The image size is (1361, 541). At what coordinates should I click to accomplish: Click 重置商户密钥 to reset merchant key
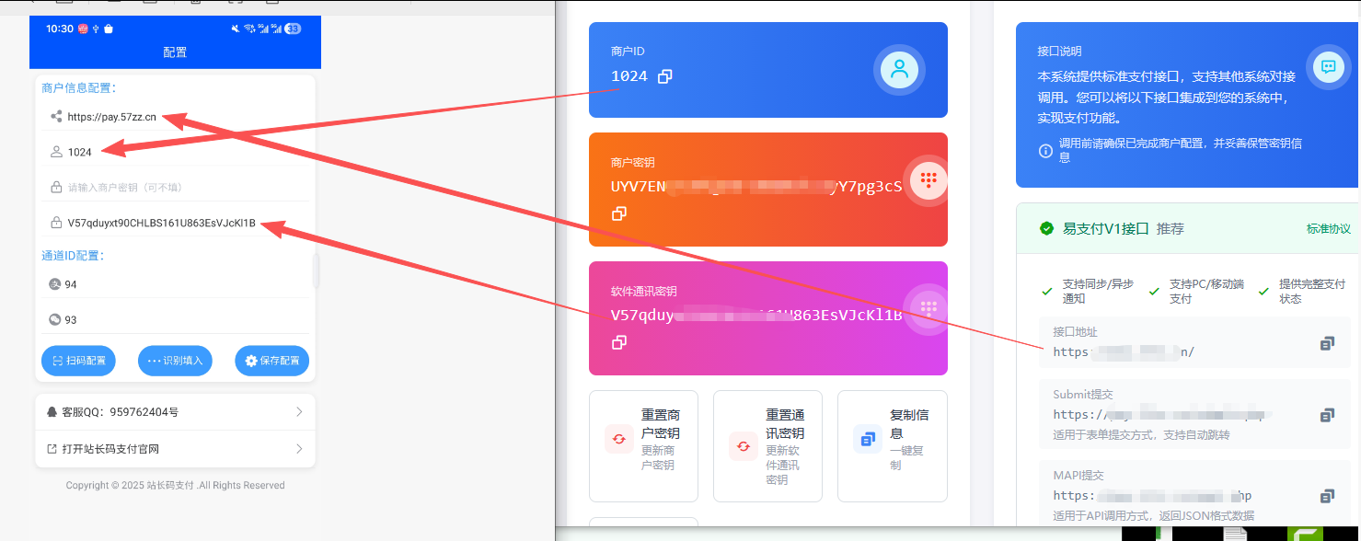click(643, 446)
